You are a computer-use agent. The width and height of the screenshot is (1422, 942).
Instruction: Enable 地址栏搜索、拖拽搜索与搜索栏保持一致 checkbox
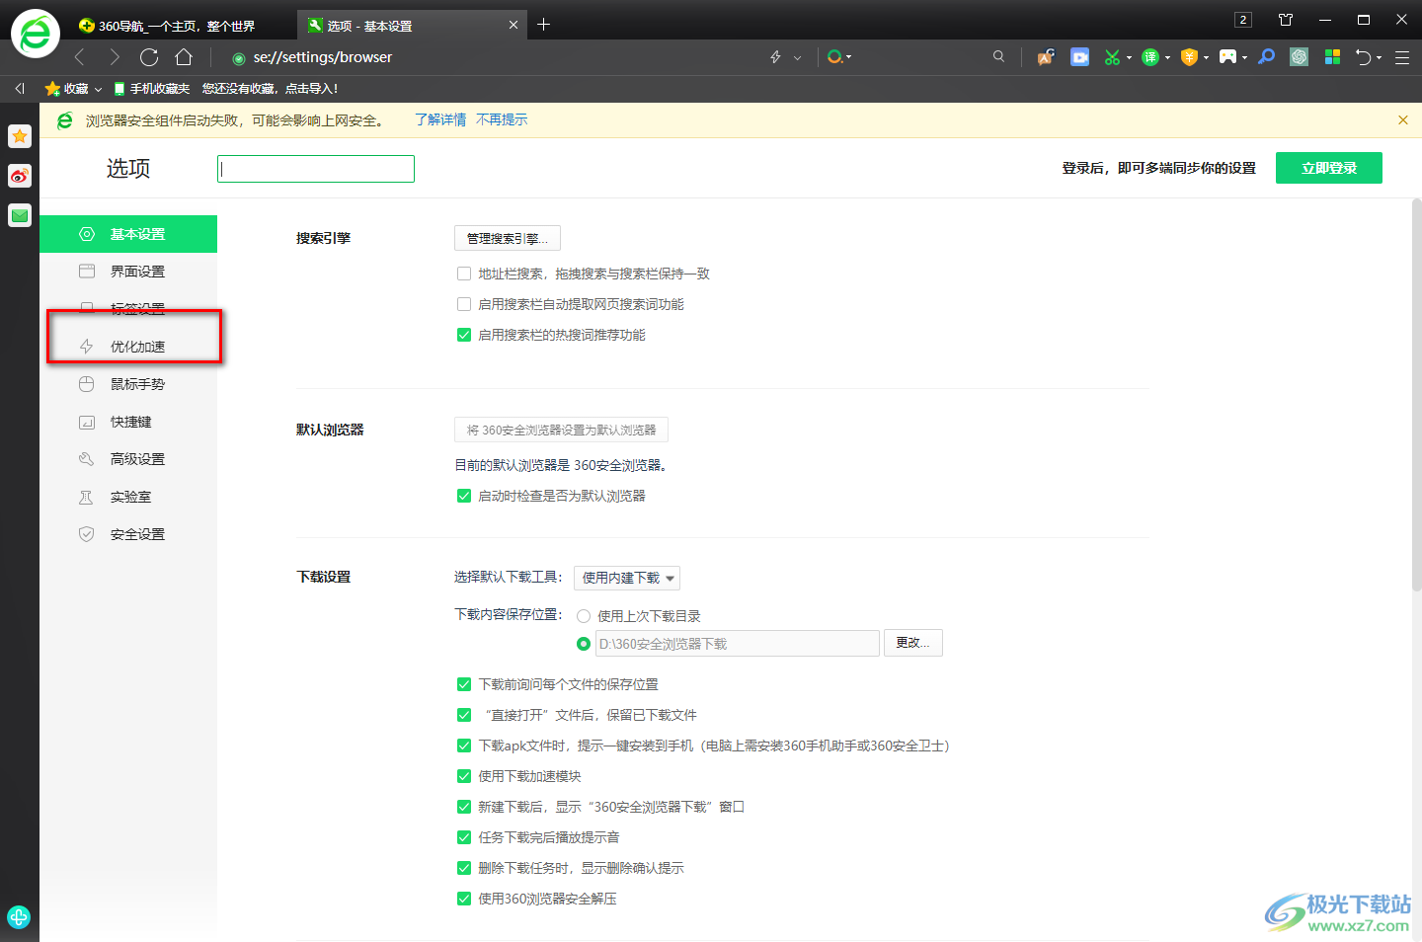point(464,274)
